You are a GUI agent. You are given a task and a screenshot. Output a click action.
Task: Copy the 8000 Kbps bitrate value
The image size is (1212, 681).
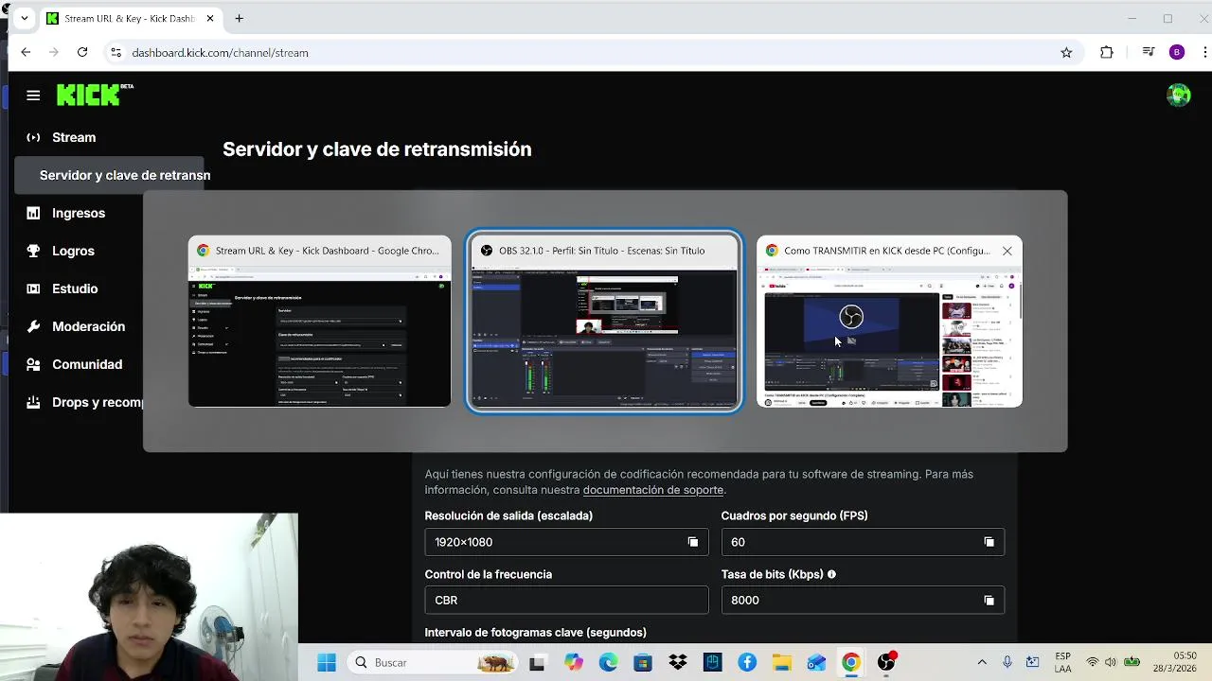(x=989, y=601)
